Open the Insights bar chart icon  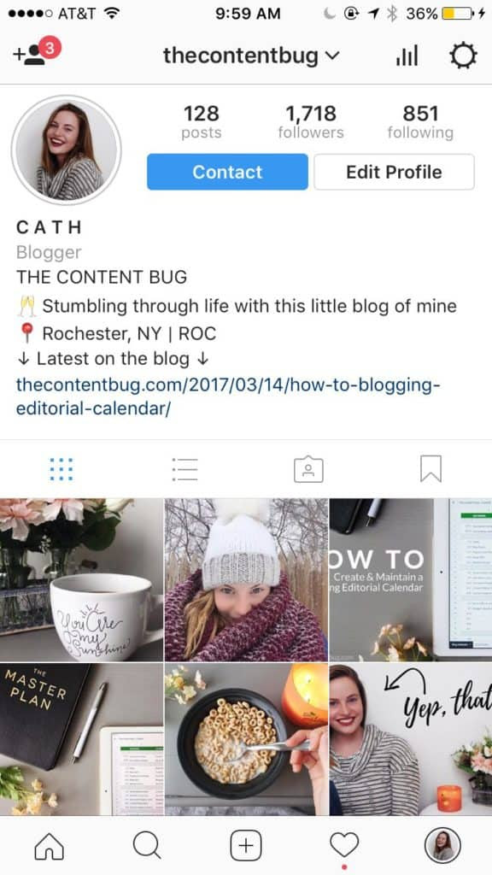(x=407, y=56)
